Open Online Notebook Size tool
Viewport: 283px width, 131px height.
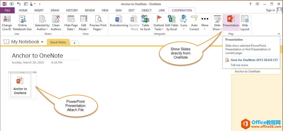coord(22,23)
